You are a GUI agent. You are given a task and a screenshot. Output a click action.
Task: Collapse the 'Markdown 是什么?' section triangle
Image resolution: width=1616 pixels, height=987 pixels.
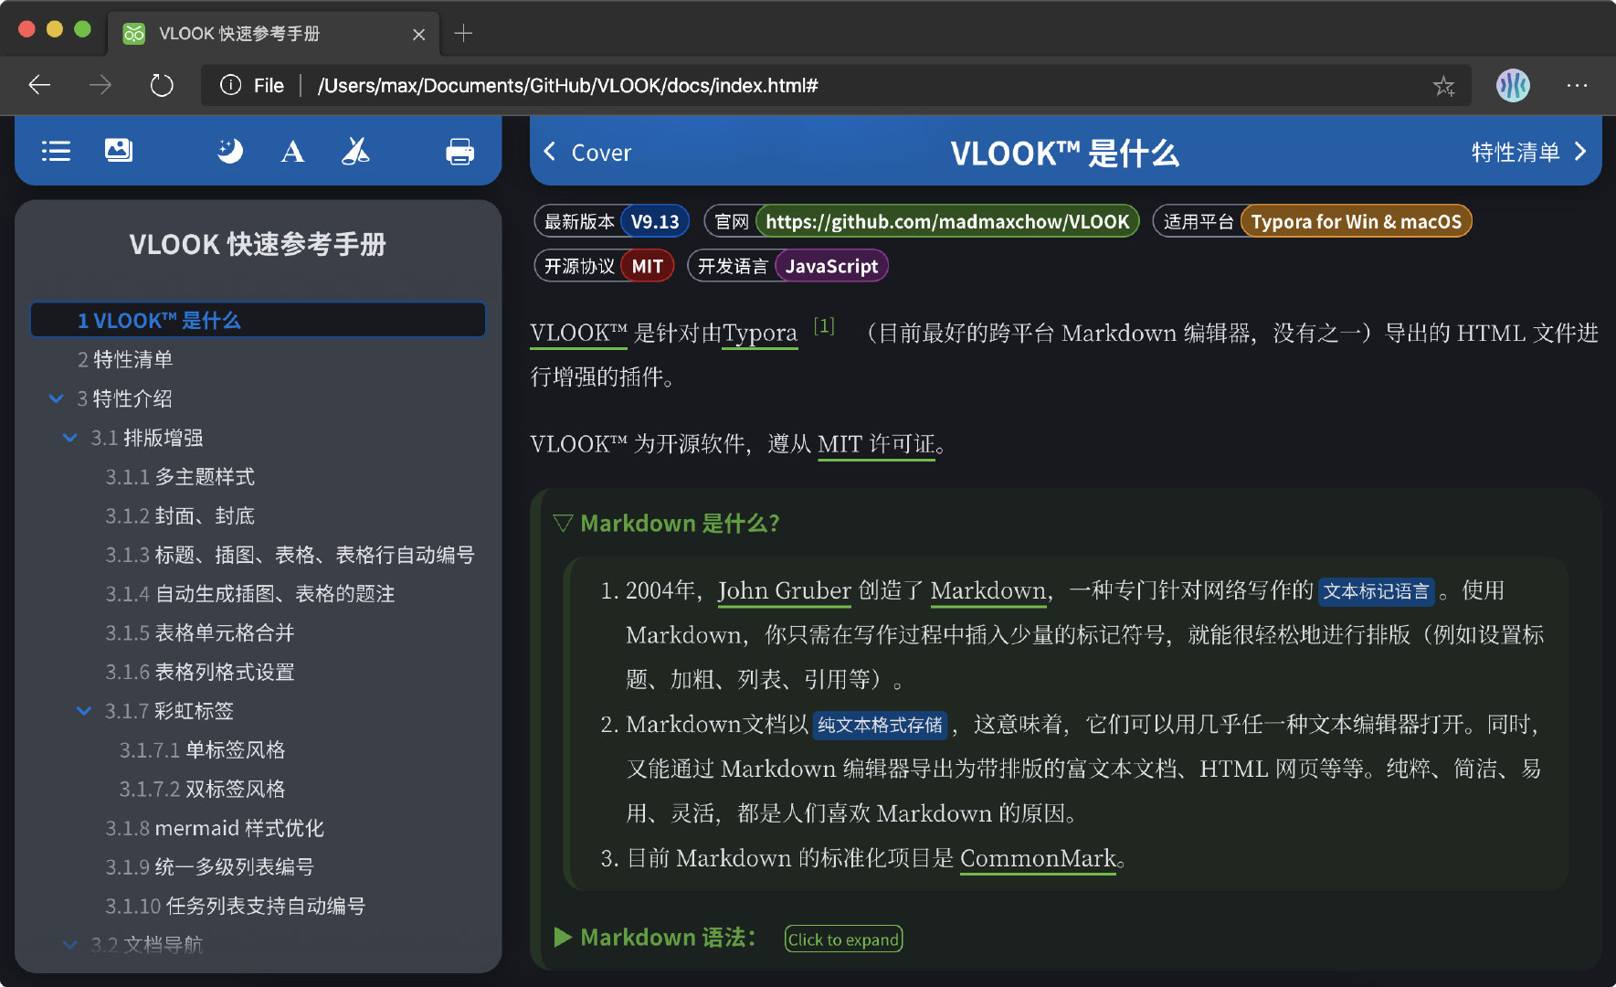coord(563,523)
